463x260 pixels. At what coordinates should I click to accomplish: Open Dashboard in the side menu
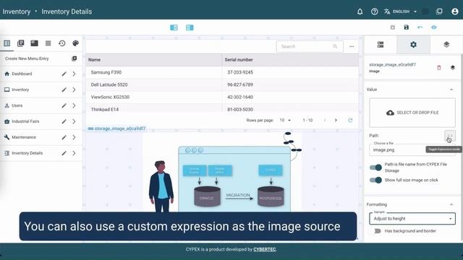[22, 74]
